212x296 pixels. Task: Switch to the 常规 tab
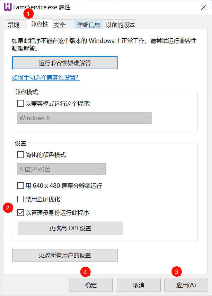[13, 25]
